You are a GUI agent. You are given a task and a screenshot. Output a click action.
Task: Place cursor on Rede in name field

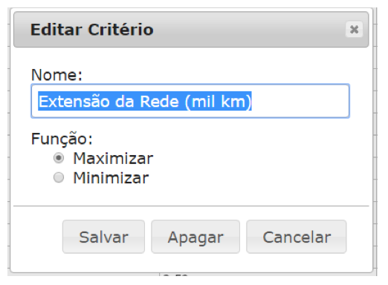159,102
